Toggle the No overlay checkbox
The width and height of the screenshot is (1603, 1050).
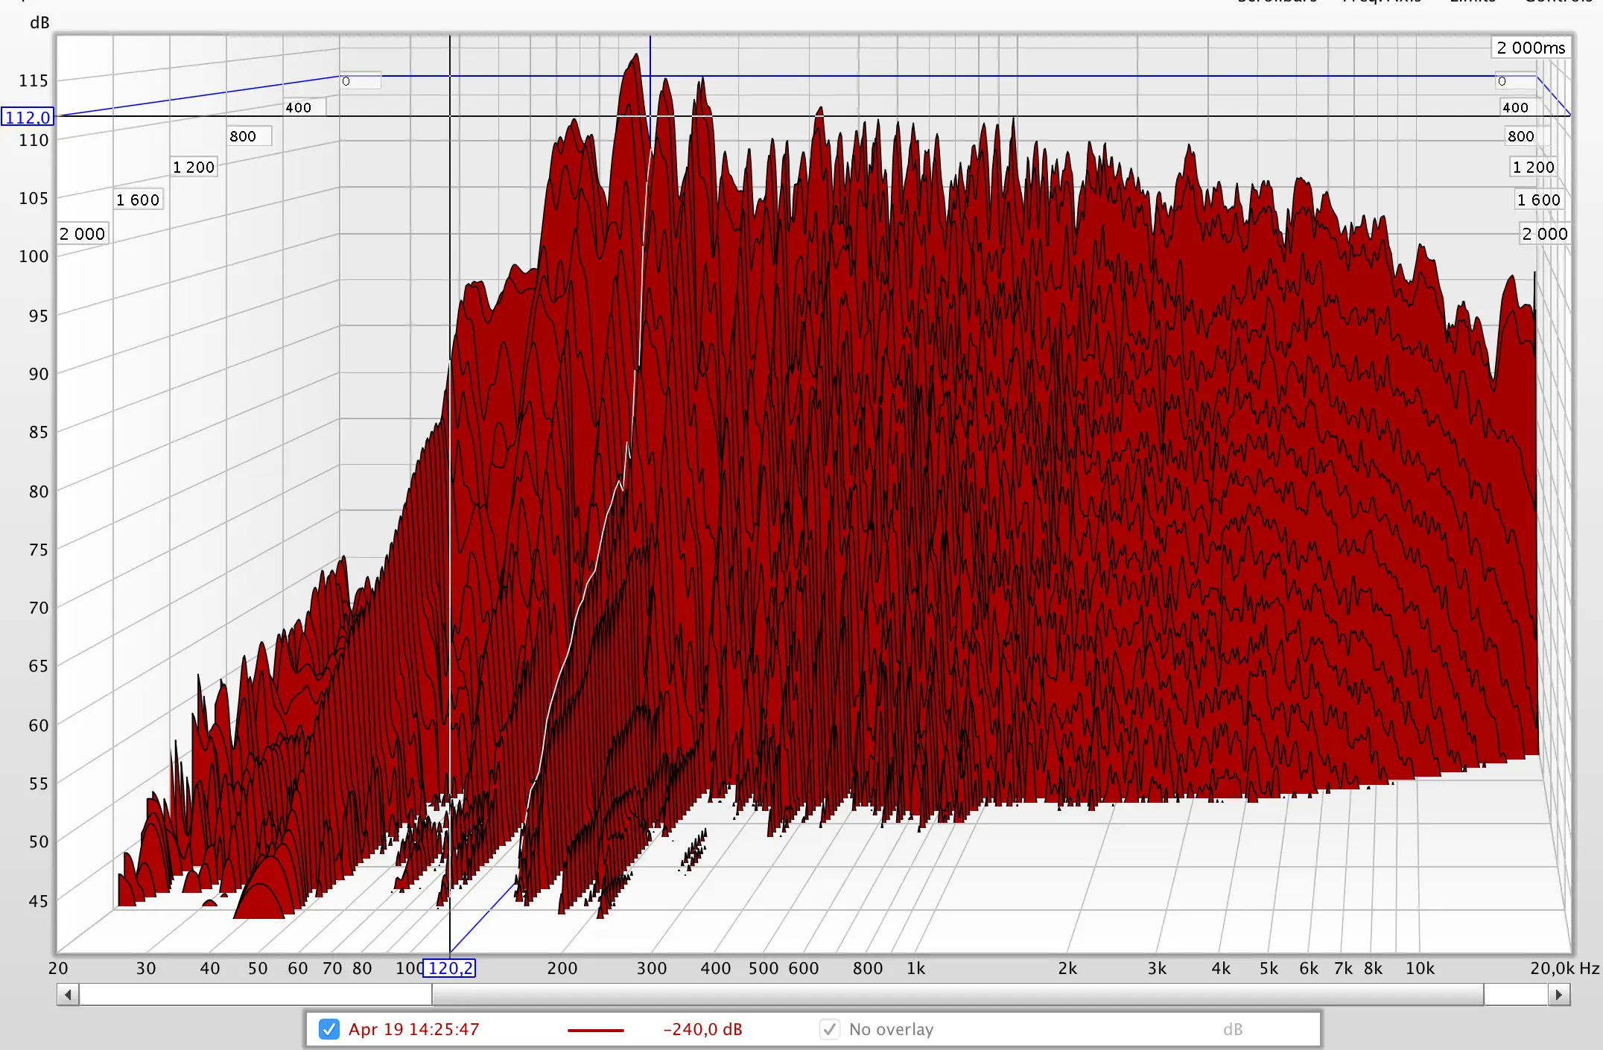[829, 1029]
